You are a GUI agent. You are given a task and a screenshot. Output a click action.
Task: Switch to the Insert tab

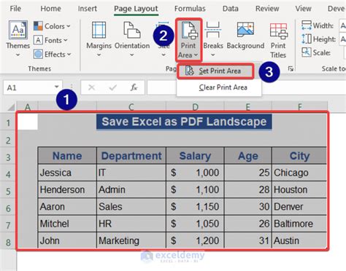pyautogui.click(x=88, y=9)
